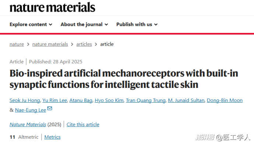Navigate to the articles breadcrumb
This screenshot has width=254, height=145.
[84, 44]
